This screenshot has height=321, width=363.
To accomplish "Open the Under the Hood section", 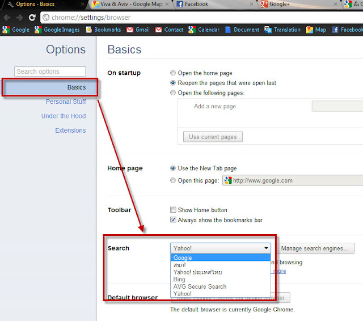I will click(64, 116).
